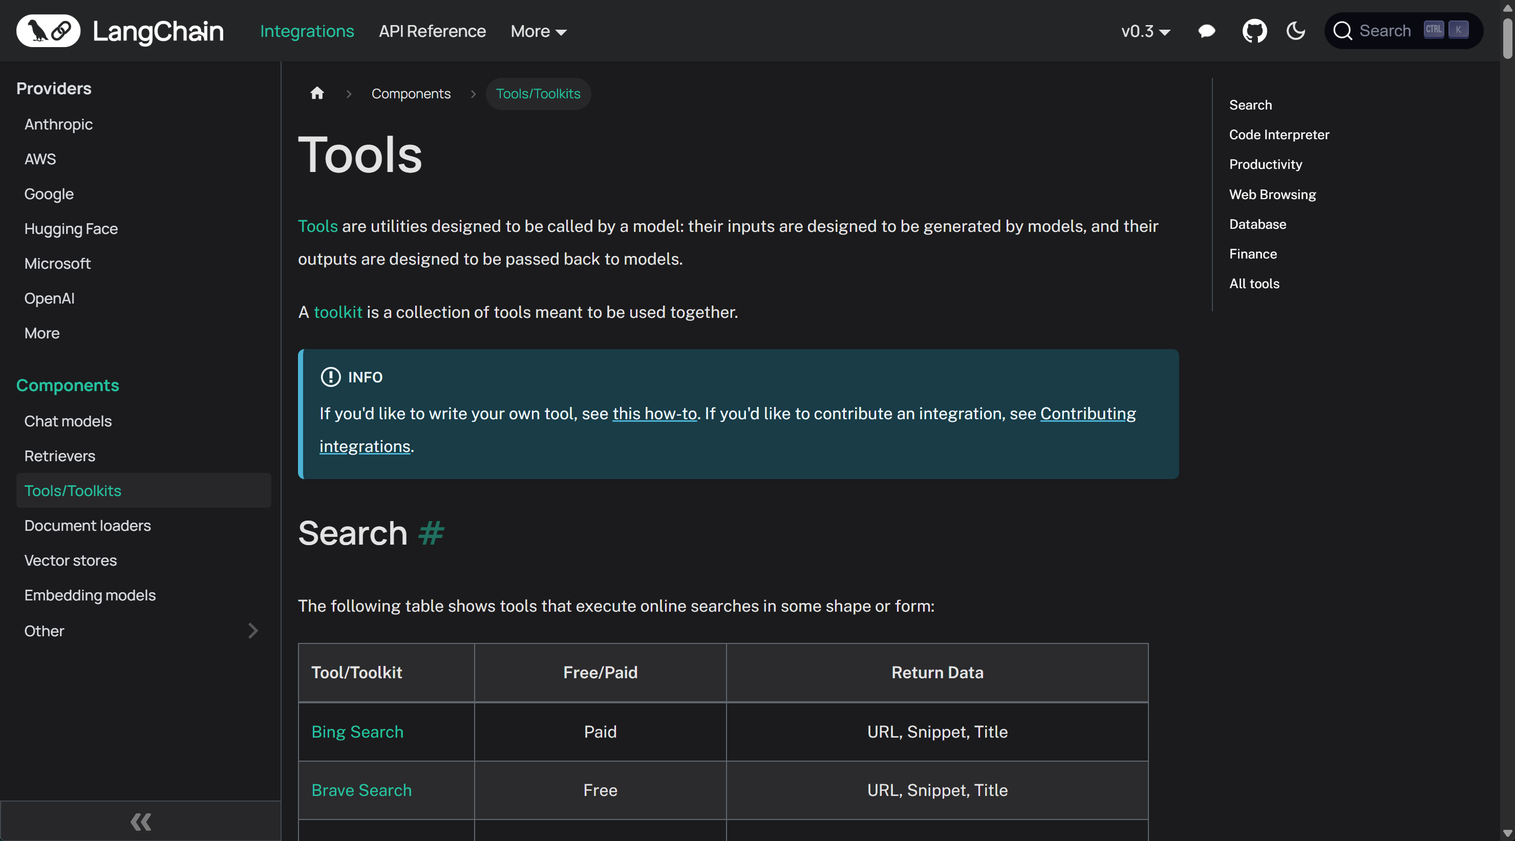Jump to Web Browsing section
The width and height of the screenshot is (1515, 841).
pyautogui.click(x=1273, y=194)
